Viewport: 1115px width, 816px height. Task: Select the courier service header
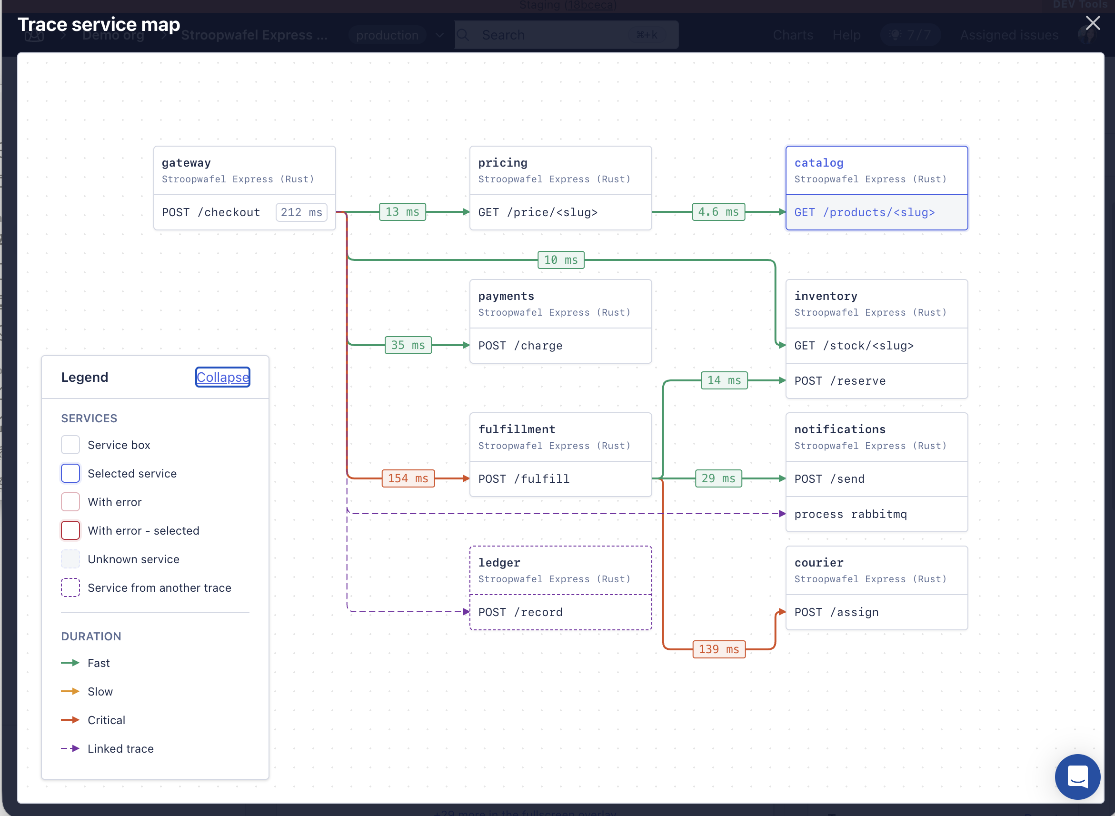[876, 570]
